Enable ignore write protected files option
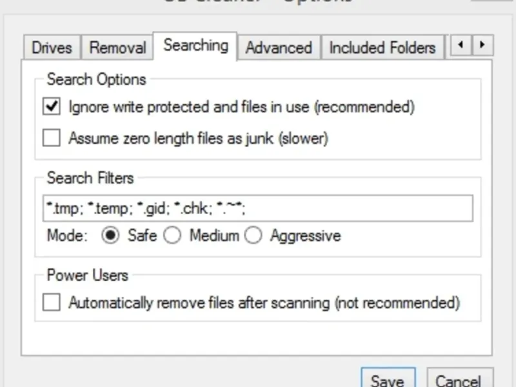This screenshot has height=387, width=516. pyautogui.click(x=52, y=107)
